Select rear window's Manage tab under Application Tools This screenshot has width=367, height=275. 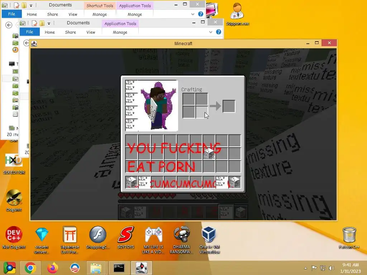[x=135, y=14]
